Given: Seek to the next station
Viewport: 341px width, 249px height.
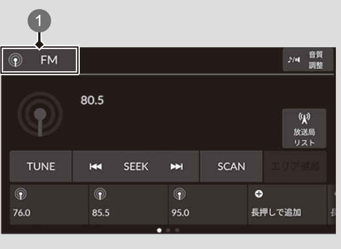Looking at the screenshot, I should click(x=177, y=166).
